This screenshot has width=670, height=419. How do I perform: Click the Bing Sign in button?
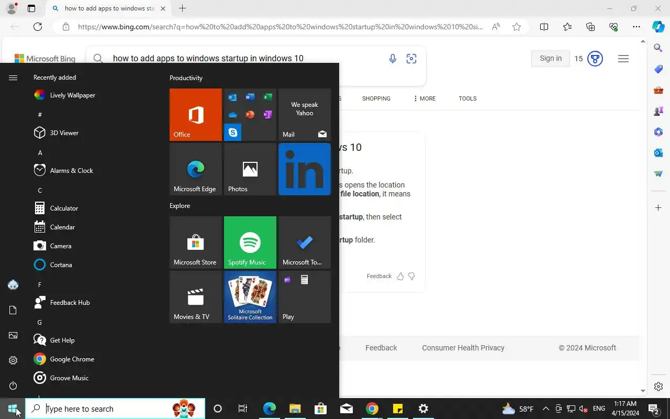(x=551, y=59)
